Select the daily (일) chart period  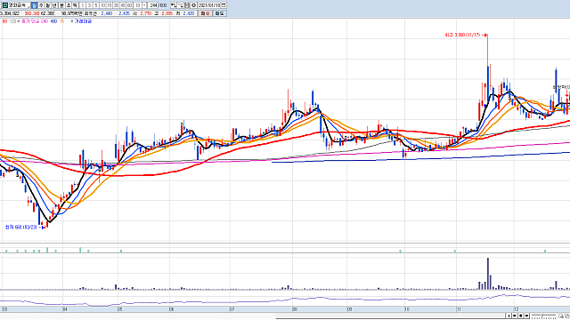coord(34,5)
